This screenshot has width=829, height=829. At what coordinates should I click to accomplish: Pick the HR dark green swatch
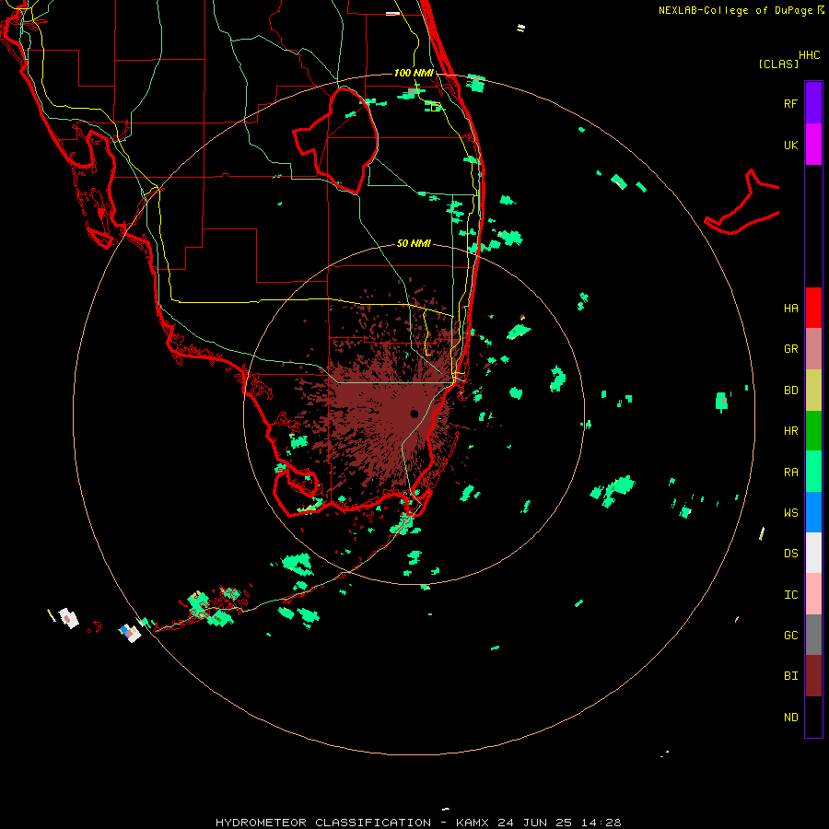[x=813, y=431]
